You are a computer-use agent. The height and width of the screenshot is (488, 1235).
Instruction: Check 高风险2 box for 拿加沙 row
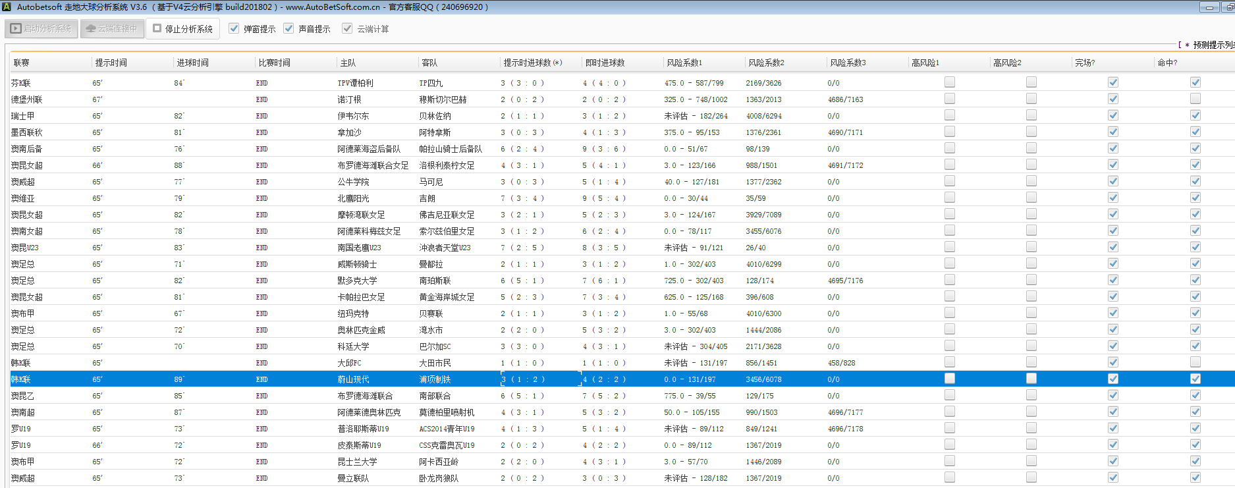coord(1031,132)
